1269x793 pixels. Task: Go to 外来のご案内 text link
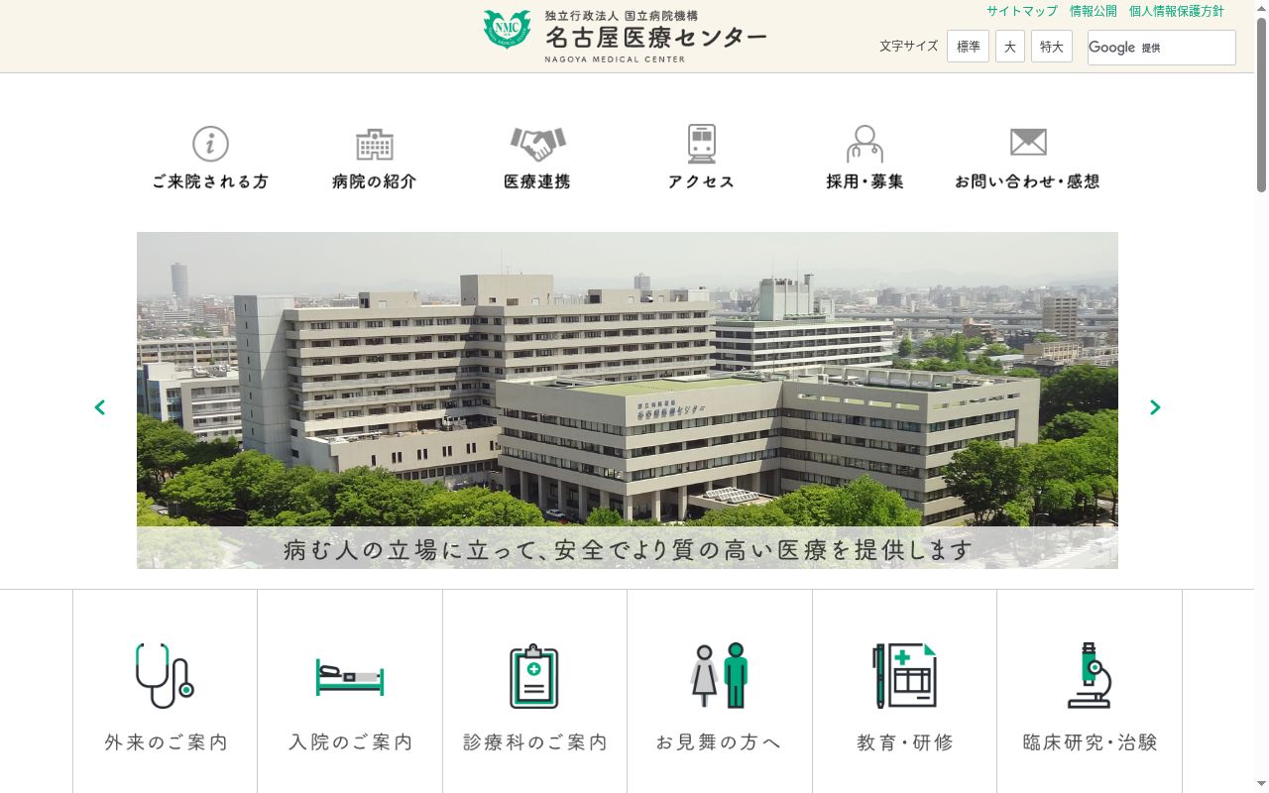(167, 742)
